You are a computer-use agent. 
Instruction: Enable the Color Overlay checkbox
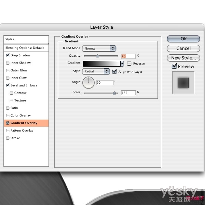tap(8, 115)
